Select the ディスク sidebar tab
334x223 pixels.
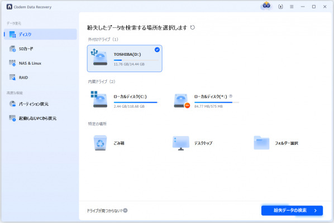(x=40, y=34)
